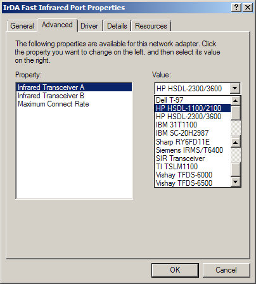Click the second up arrow in list scrollbar
The height and width of the screenshot is (284, 256).
235,143
